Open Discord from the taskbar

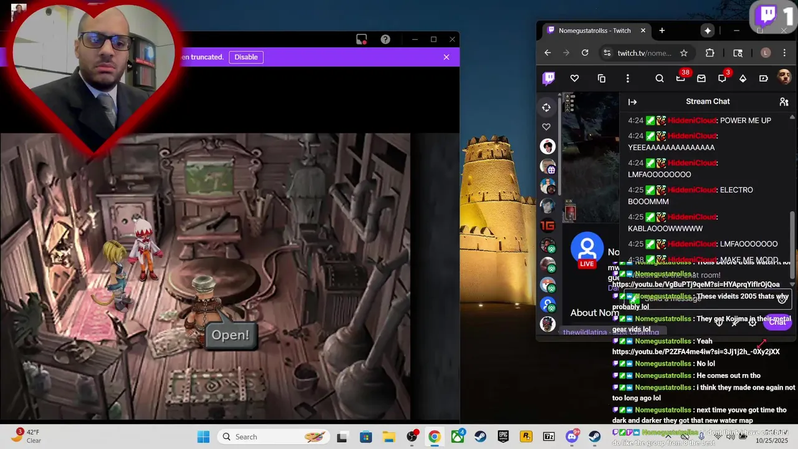click(572, 437)
